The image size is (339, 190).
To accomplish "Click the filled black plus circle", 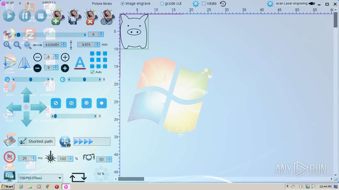I will (65, 68).
